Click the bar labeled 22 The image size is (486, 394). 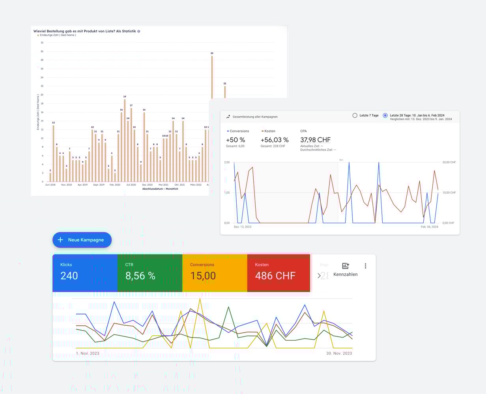coord(225,92)
